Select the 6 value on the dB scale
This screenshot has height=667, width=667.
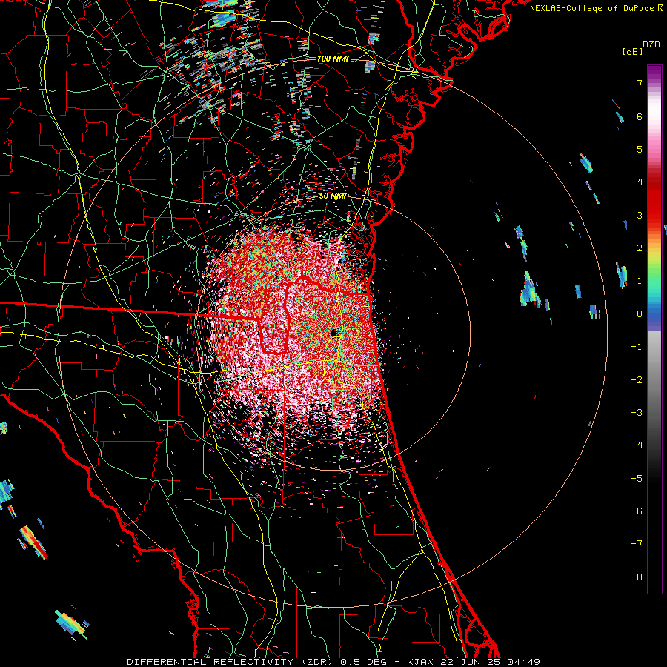640,116
